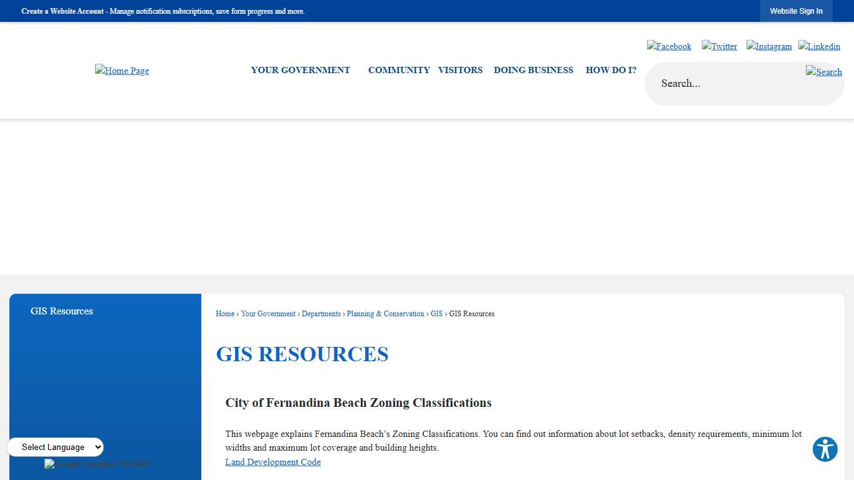Click the Create a Website Account link
The image size is (854, 480).
pyautogui.click(x=62, y=11)
